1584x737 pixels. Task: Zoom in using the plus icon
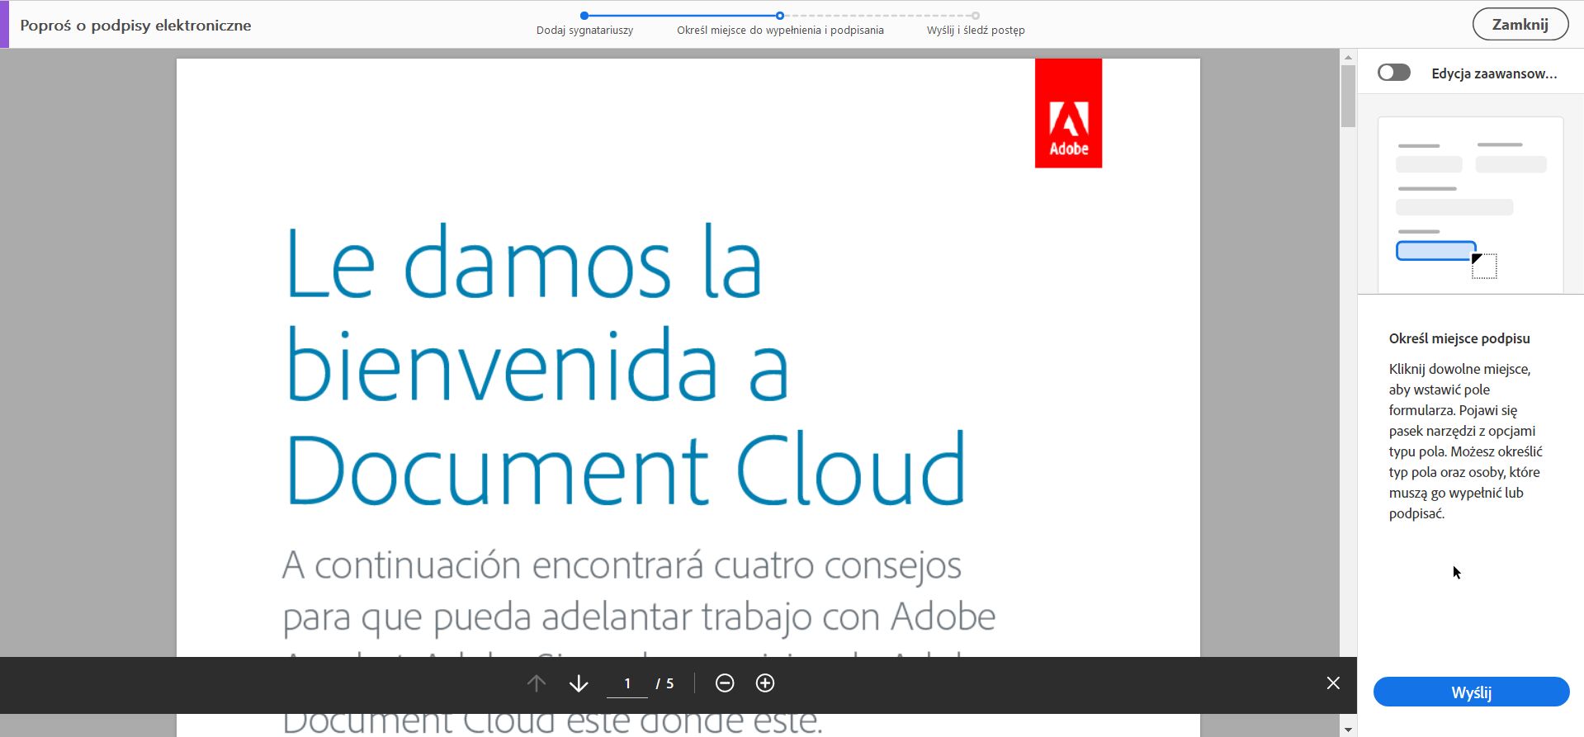coord(765,683)
